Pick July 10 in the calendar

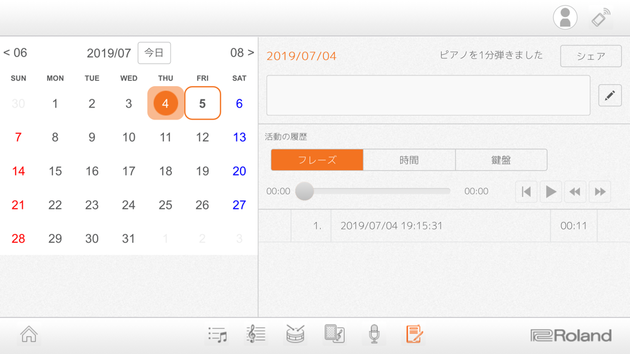click(x=129, y=138)
